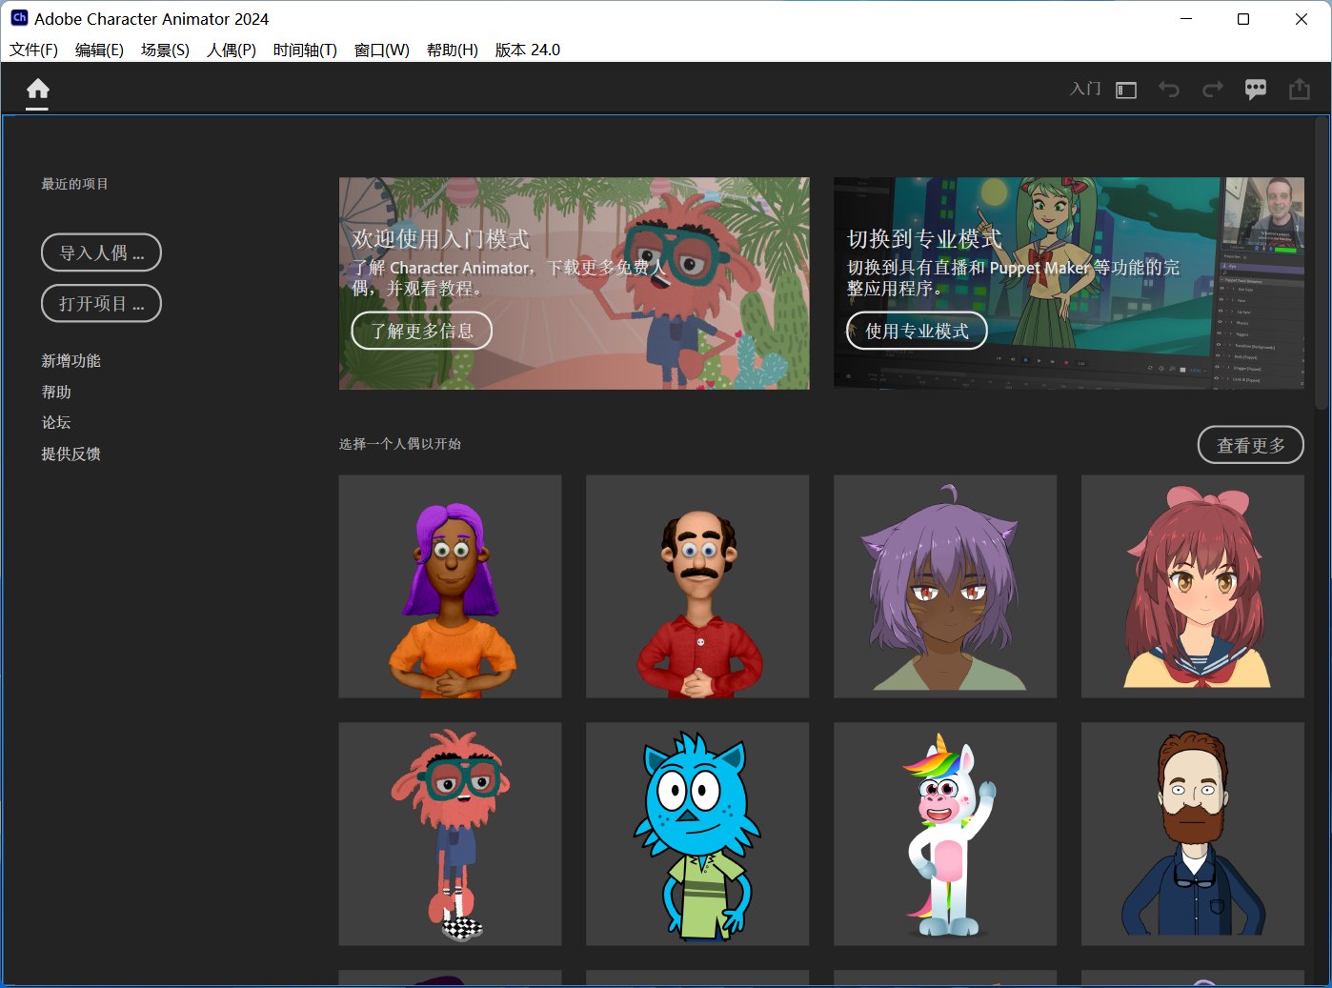
Task: Open the 人偶(P) menu
Action: pyautogui.click(x=232, y=50)
